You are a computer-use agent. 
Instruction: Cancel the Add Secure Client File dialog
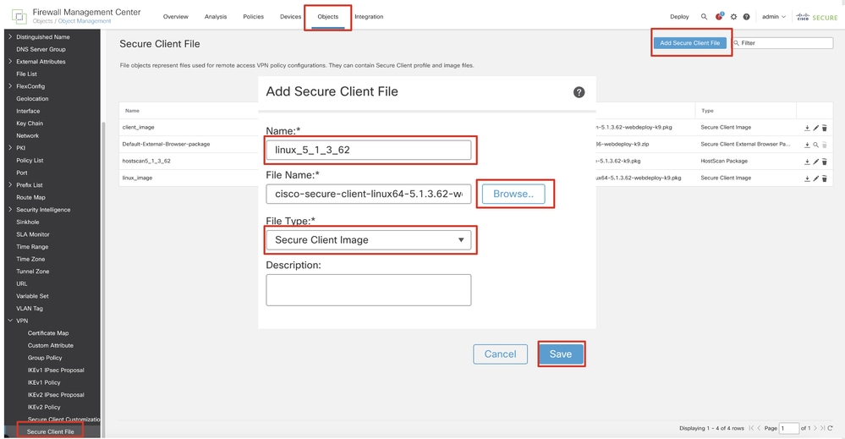pos(500,354)
